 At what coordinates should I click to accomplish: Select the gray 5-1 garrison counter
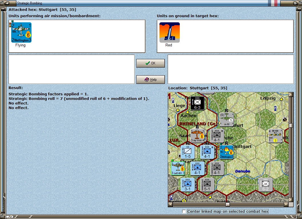(x=207, y=185)
